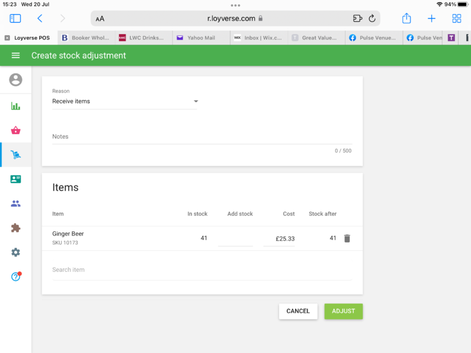The height and width of the screenshot is (353, 471).
Task: Delete Ginger Beer row with trash icon
Action: tap(347, 238)
